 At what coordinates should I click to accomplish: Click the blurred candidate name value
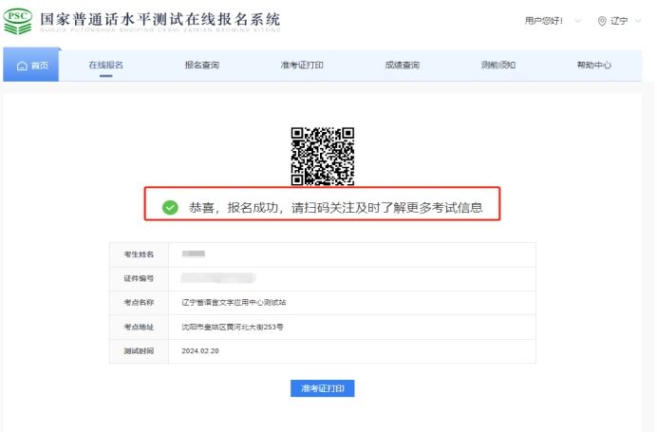pos(194,254)
